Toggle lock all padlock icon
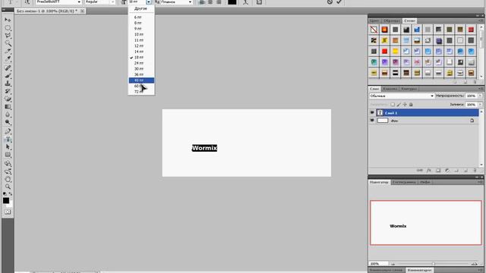486x273 pixels. (411, 105)
